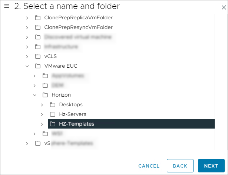
Task: Open the hamburger menu icon
Action: (6, 6)
